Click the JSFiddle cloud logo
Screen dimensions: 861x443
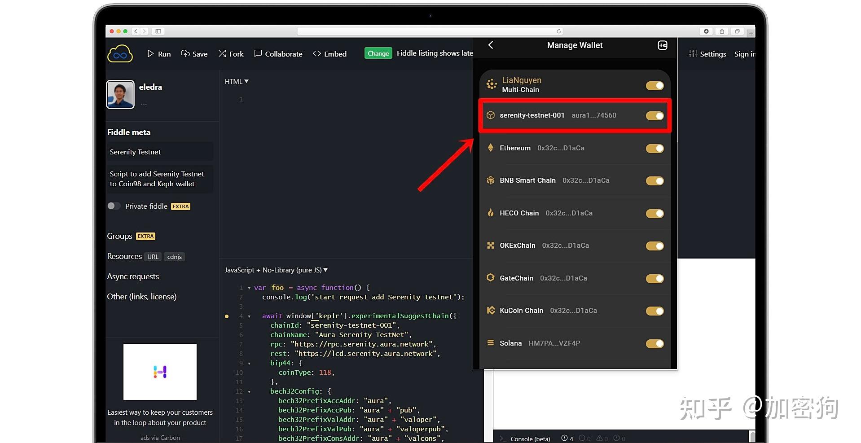pyautogui.click(x=120, y=54)
